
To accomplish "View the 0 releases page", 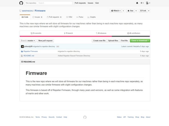I will point(101,33).
